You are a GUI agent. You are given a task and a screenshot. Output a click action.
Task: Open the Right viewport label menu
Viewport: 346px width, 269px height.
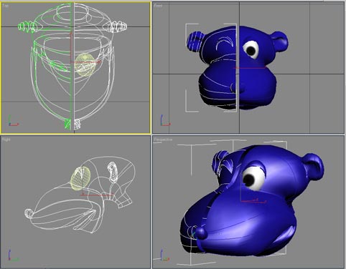click(6, 140)
